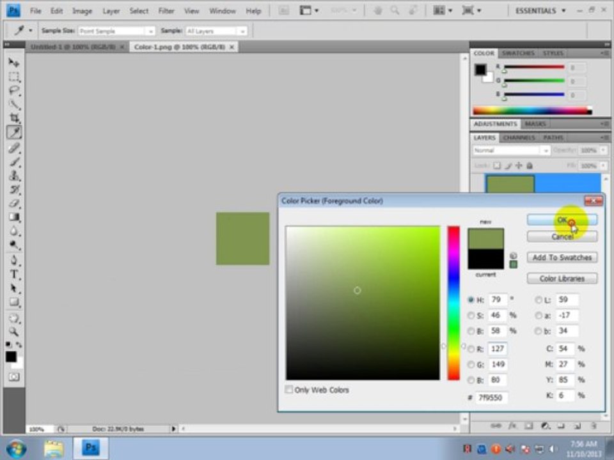Open the tool preset picker arrow
The height and width of the screenshot is (460, 614).
pos(31,31)
